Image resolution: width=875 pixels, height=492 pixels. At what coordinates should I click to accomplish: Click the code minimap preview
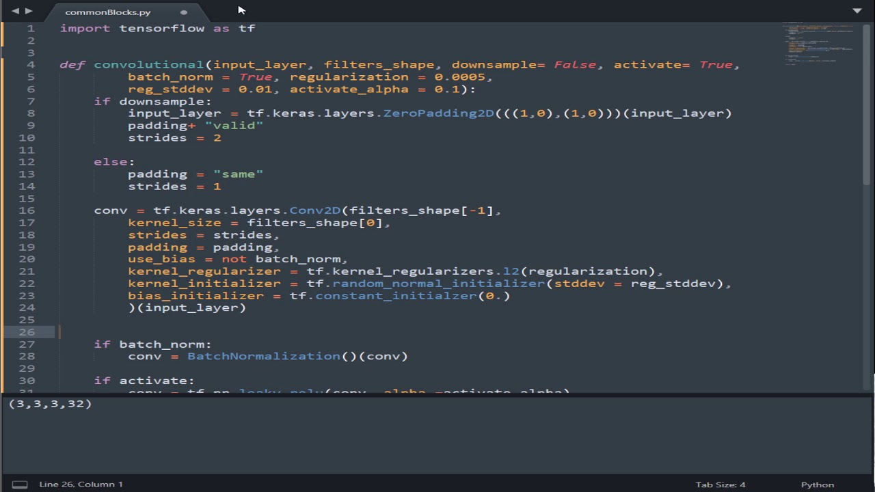[x=819, y=44]
